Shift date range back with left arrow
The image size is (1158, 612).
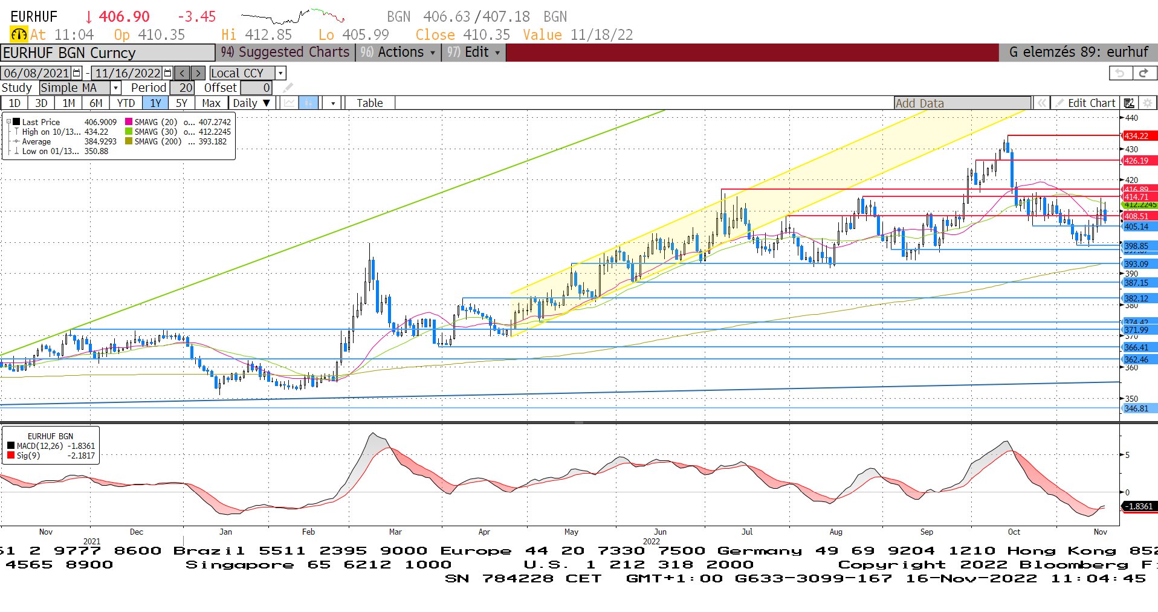(x=182, y=73)
